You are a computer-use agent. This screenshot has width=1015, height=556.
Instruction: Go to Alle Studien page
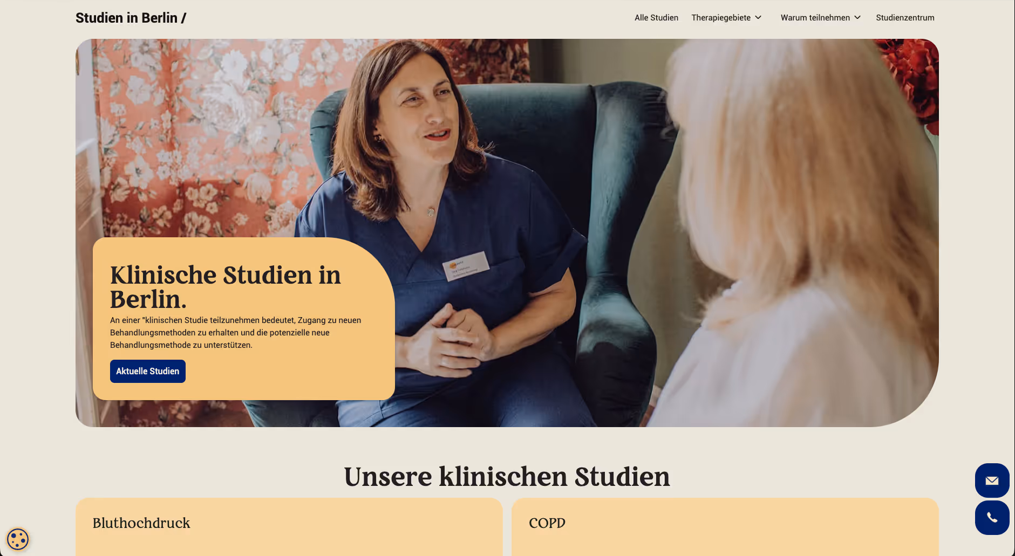click(656, 18)
